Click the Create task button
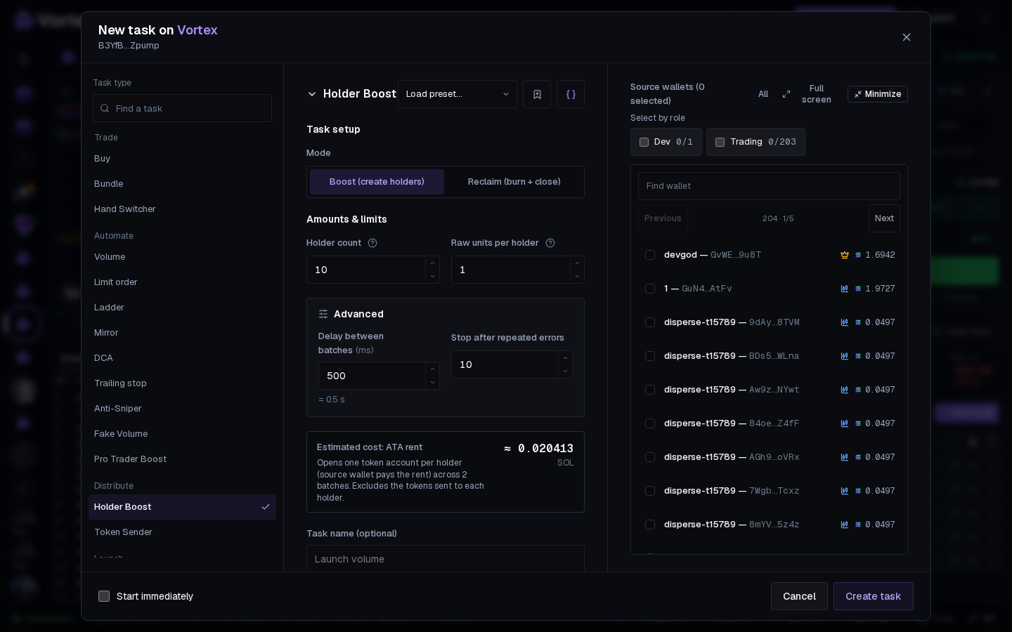 [874, 596]
